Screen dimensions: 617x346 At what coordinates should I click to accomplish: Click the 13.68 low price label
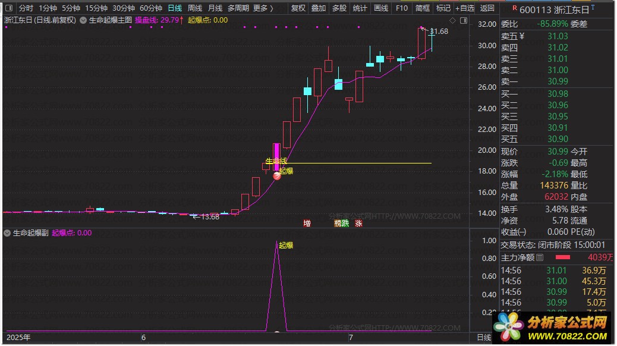click(210, 217)
